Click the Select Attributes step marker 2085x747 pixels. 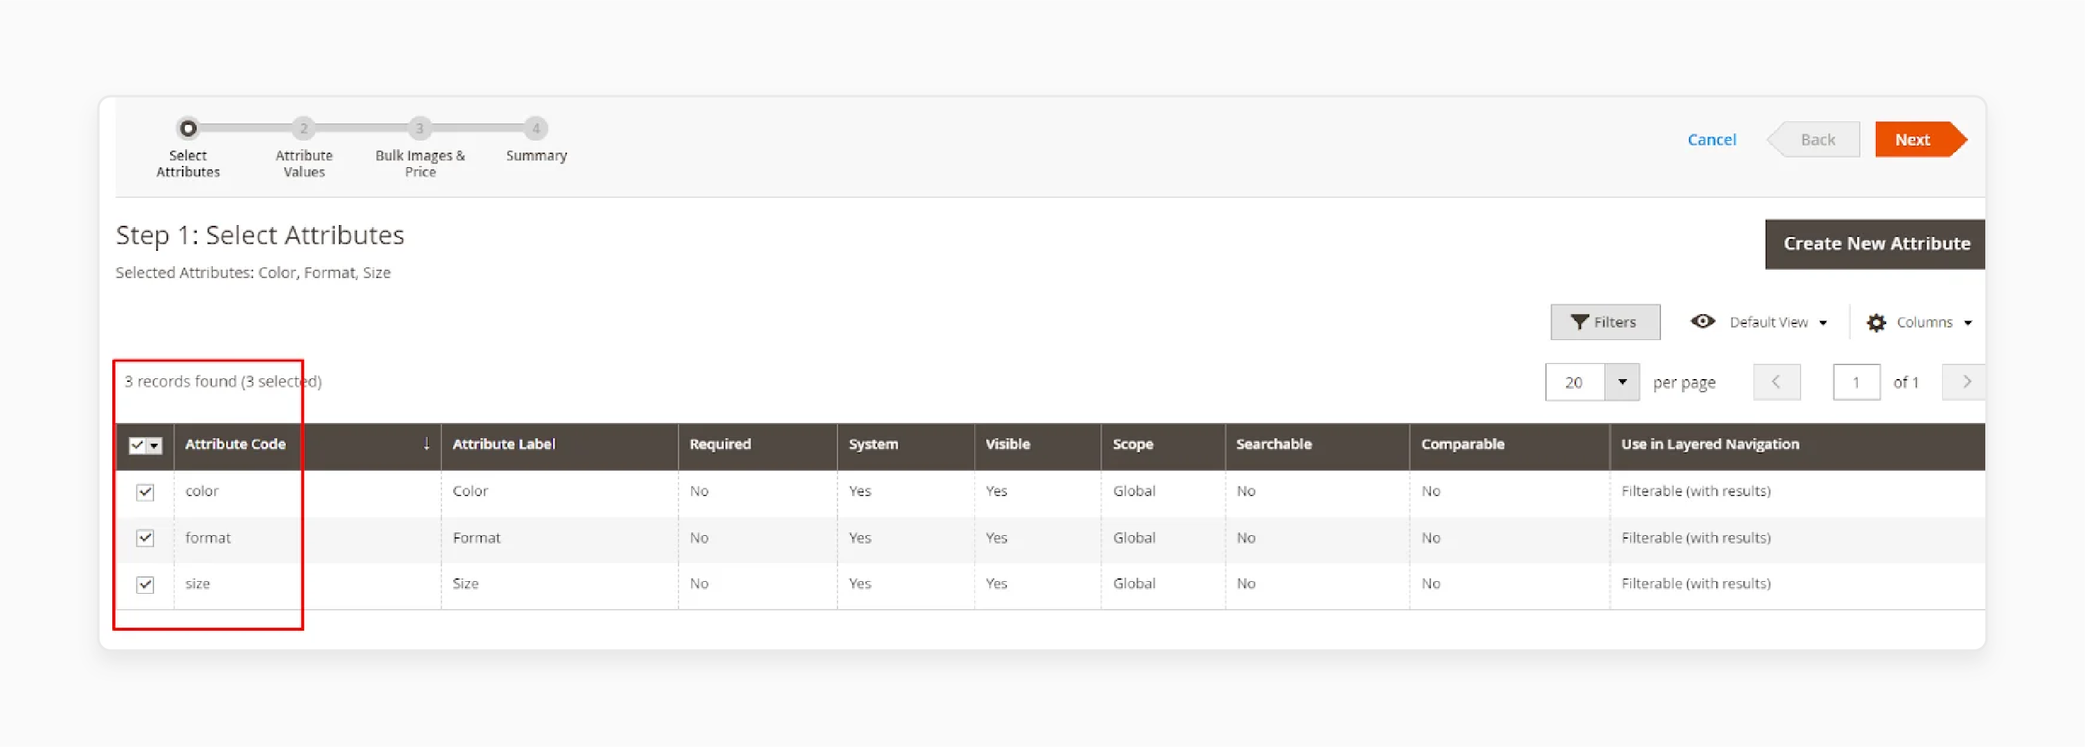[188, 128]
